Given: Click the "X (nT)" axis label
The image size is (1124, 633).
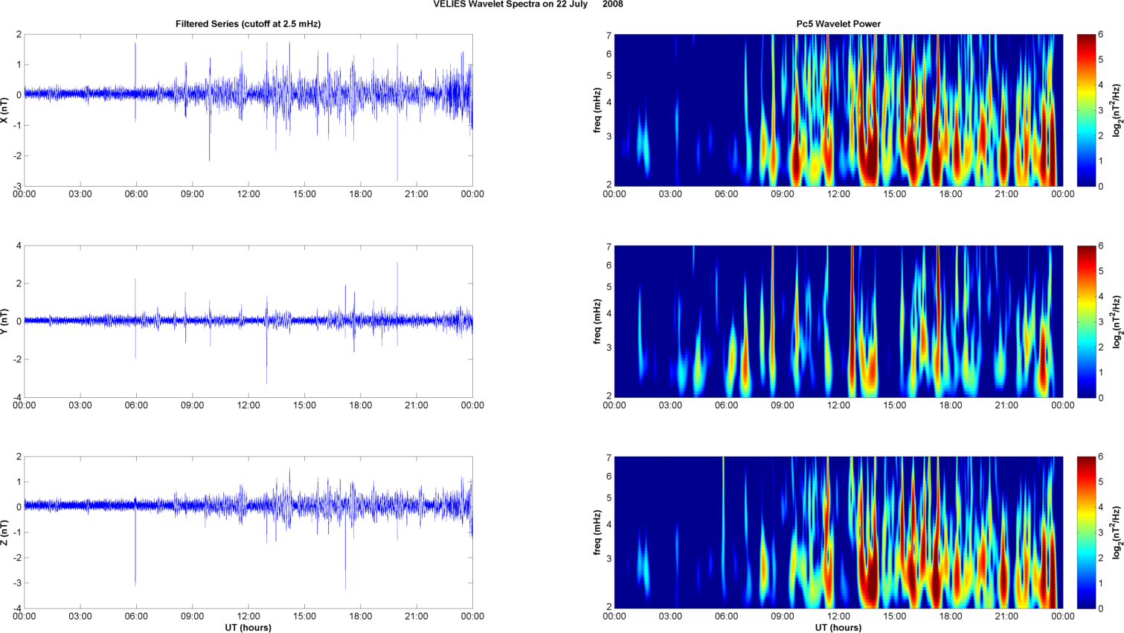Looking at the screenshot, I should point(4,110).
